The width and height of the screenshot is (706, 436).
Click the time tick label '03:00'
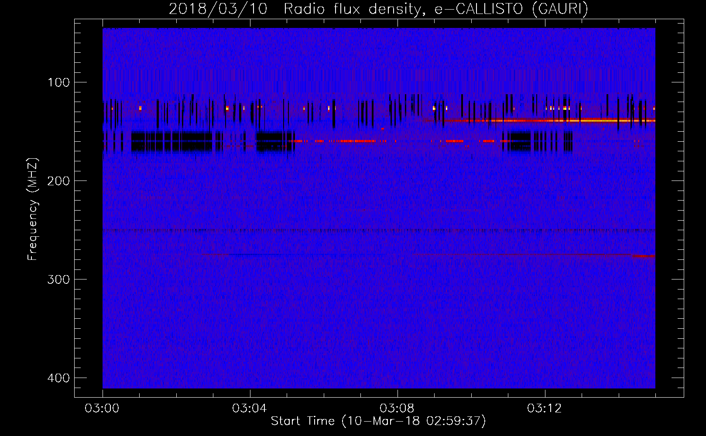click(x=102, y=409)
